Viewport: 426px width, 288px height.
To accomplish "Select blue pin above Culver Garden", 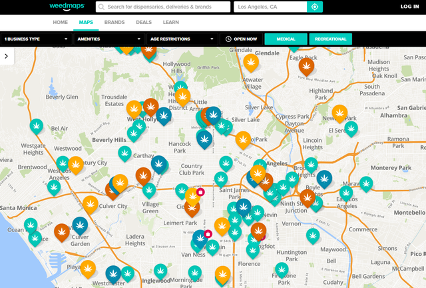I will [x=80, y=225].
